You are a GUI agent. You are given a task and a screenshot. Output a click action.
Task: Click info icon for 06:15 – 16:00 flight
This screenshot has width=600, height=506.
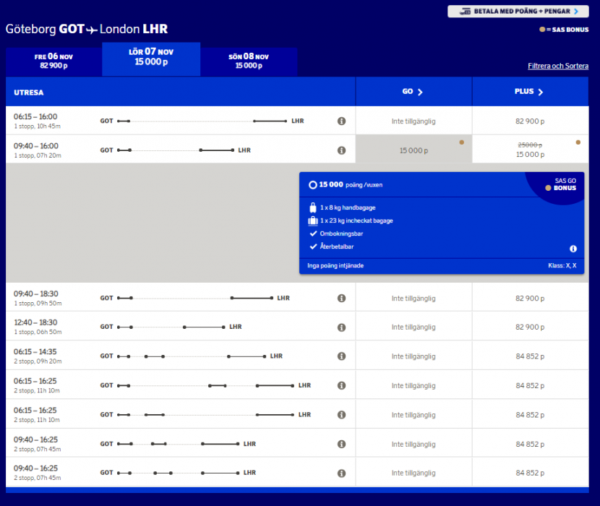[x=341, y=121]
